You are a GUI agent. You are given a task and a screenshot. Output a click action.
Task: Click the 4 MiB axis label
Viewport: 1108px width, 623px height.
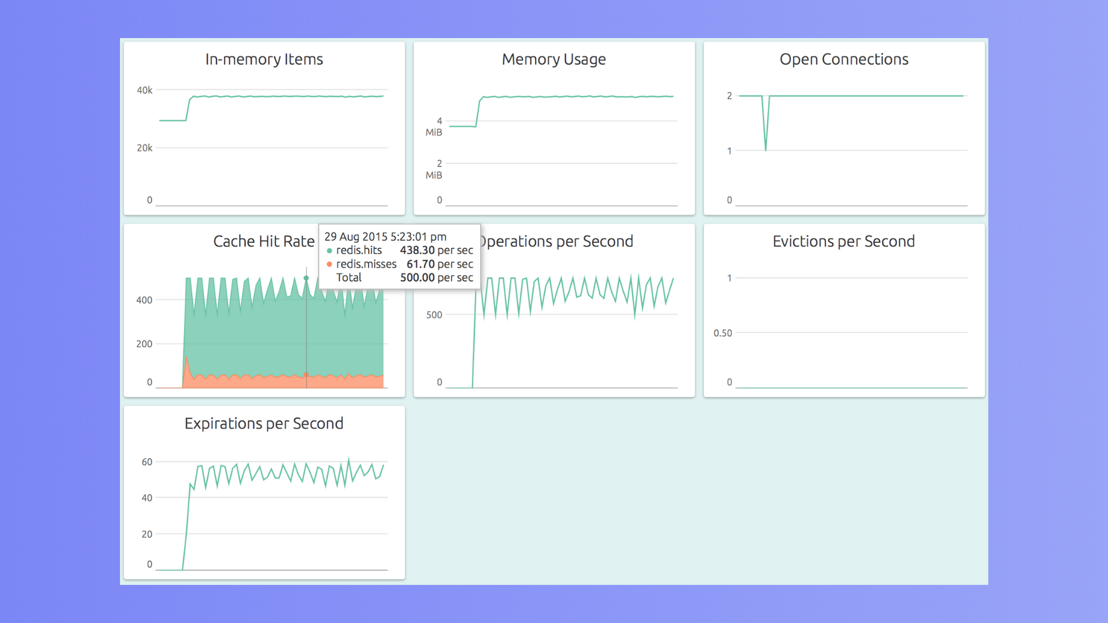click(435, 126)
